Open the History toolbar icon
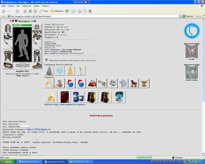Viewport: 205px width, 164px height. (67, 11)
